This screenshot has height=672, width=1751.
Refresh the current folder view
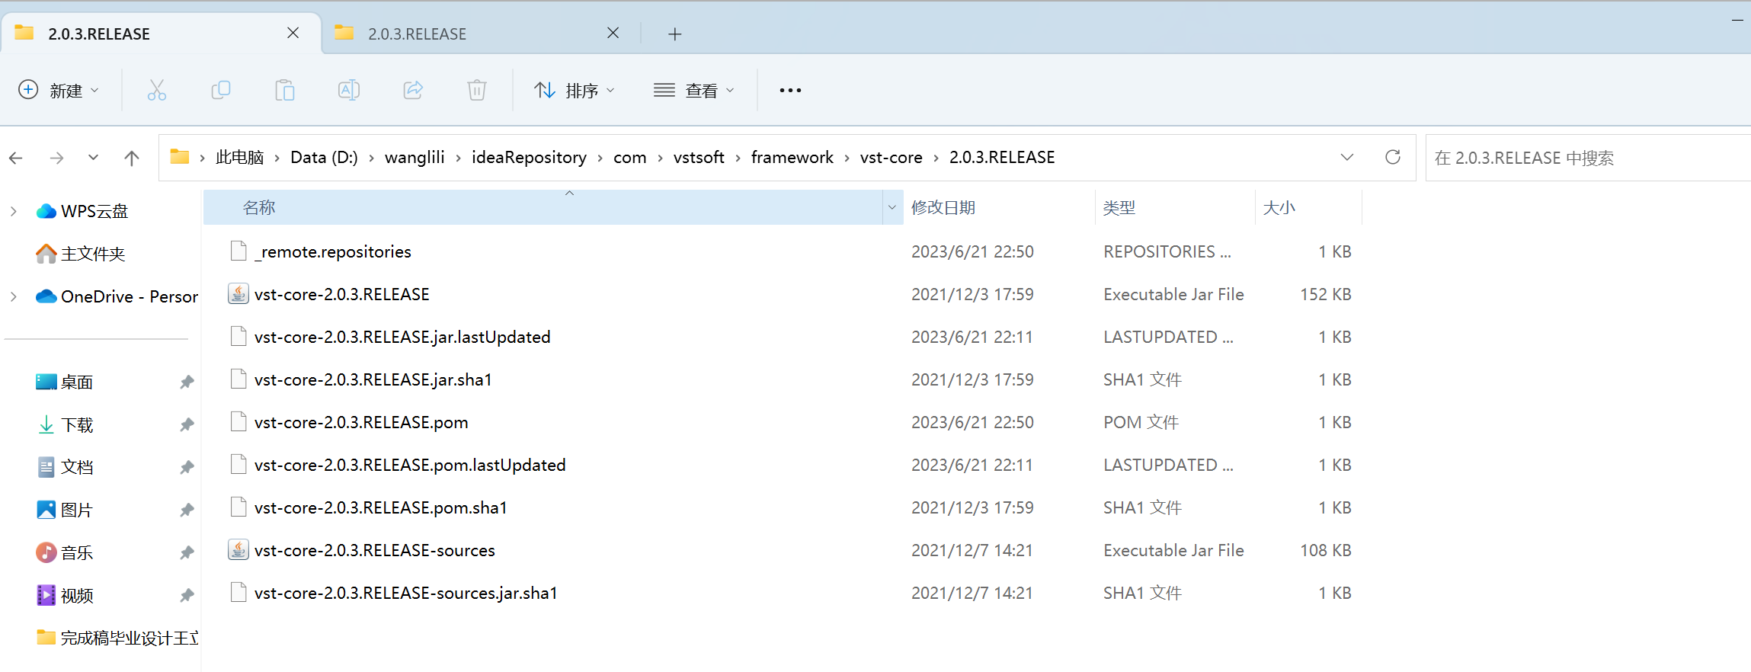click(1393, 158)
